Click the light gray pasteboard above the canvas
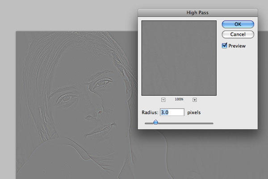Viewport: 268px width, 179px height. [67, 16]
